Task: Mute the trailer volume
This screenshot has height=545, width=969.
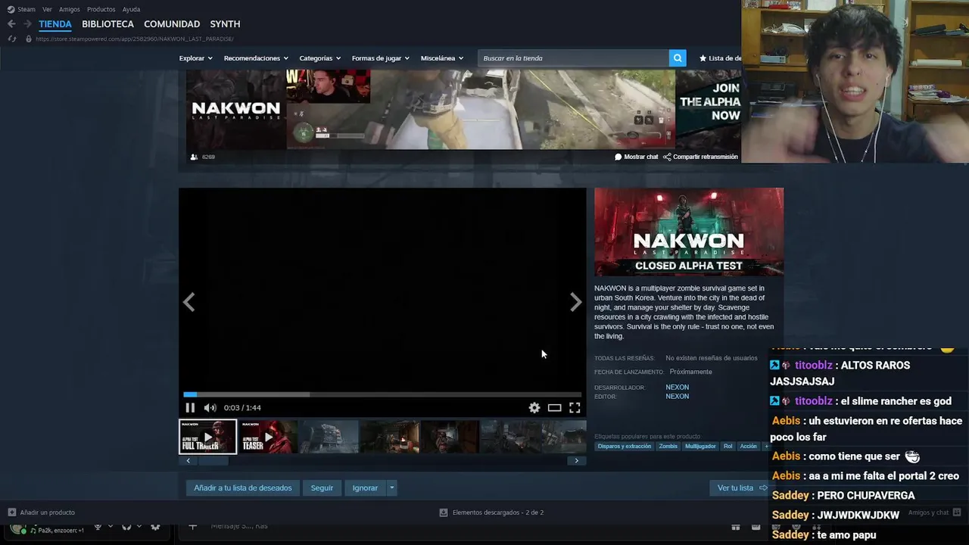Action: 210,408
